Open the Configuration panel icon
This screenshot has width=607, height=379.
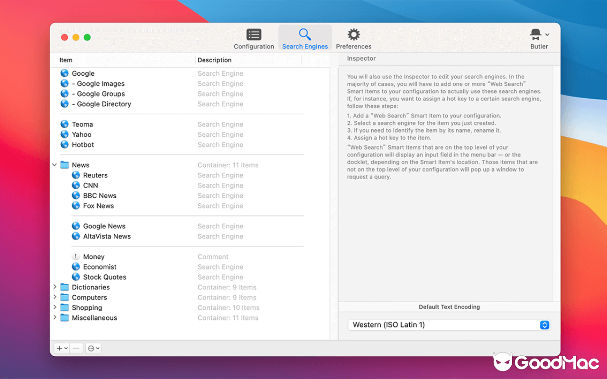pos(254,34)
